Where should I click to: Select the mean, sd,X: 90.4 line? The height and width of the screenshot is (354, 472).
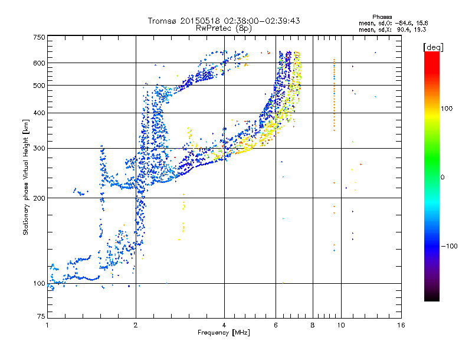392,29
